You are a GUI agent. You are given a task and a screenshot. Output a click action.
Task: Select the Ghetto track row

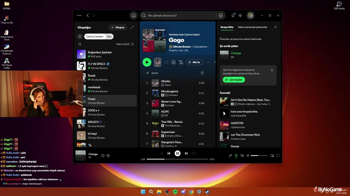pyautogui.click(x=178, y=83)
